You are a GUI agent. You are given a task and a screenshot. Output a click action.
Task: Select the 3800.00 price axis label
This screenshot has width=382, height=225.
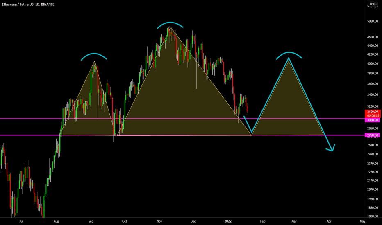click(373, 73)
